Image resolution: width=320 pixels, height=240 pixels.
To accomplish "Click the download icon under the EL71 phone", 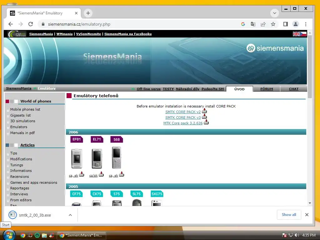I will pos(101,174).
